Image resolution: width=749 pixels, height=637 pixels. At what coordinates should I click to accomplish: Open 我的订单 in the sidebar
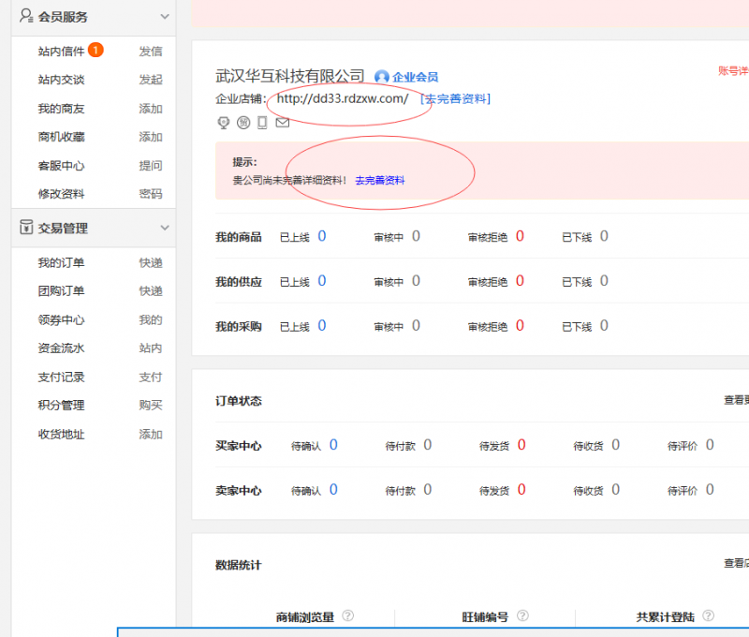(61, 263)
